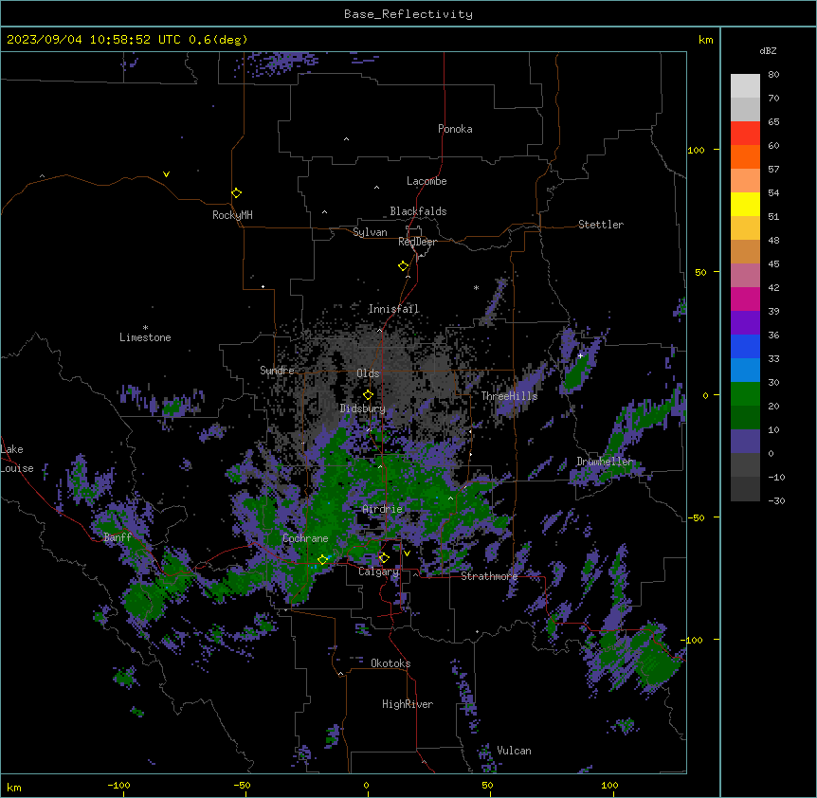Pick the pink swatch near 45 dBZ
Screen dimensions: 817x798
(745, 275)
